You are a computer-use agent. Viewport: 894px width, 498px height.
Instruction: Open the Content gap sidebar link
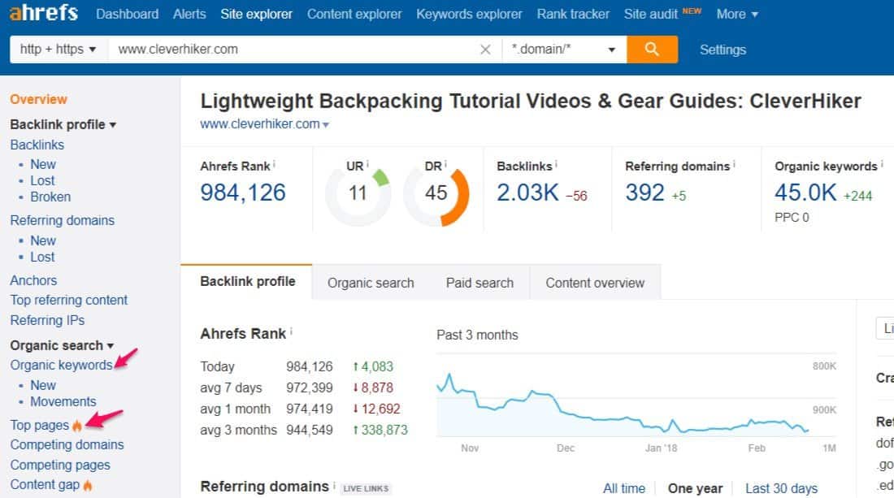click(x=45, y=485)
